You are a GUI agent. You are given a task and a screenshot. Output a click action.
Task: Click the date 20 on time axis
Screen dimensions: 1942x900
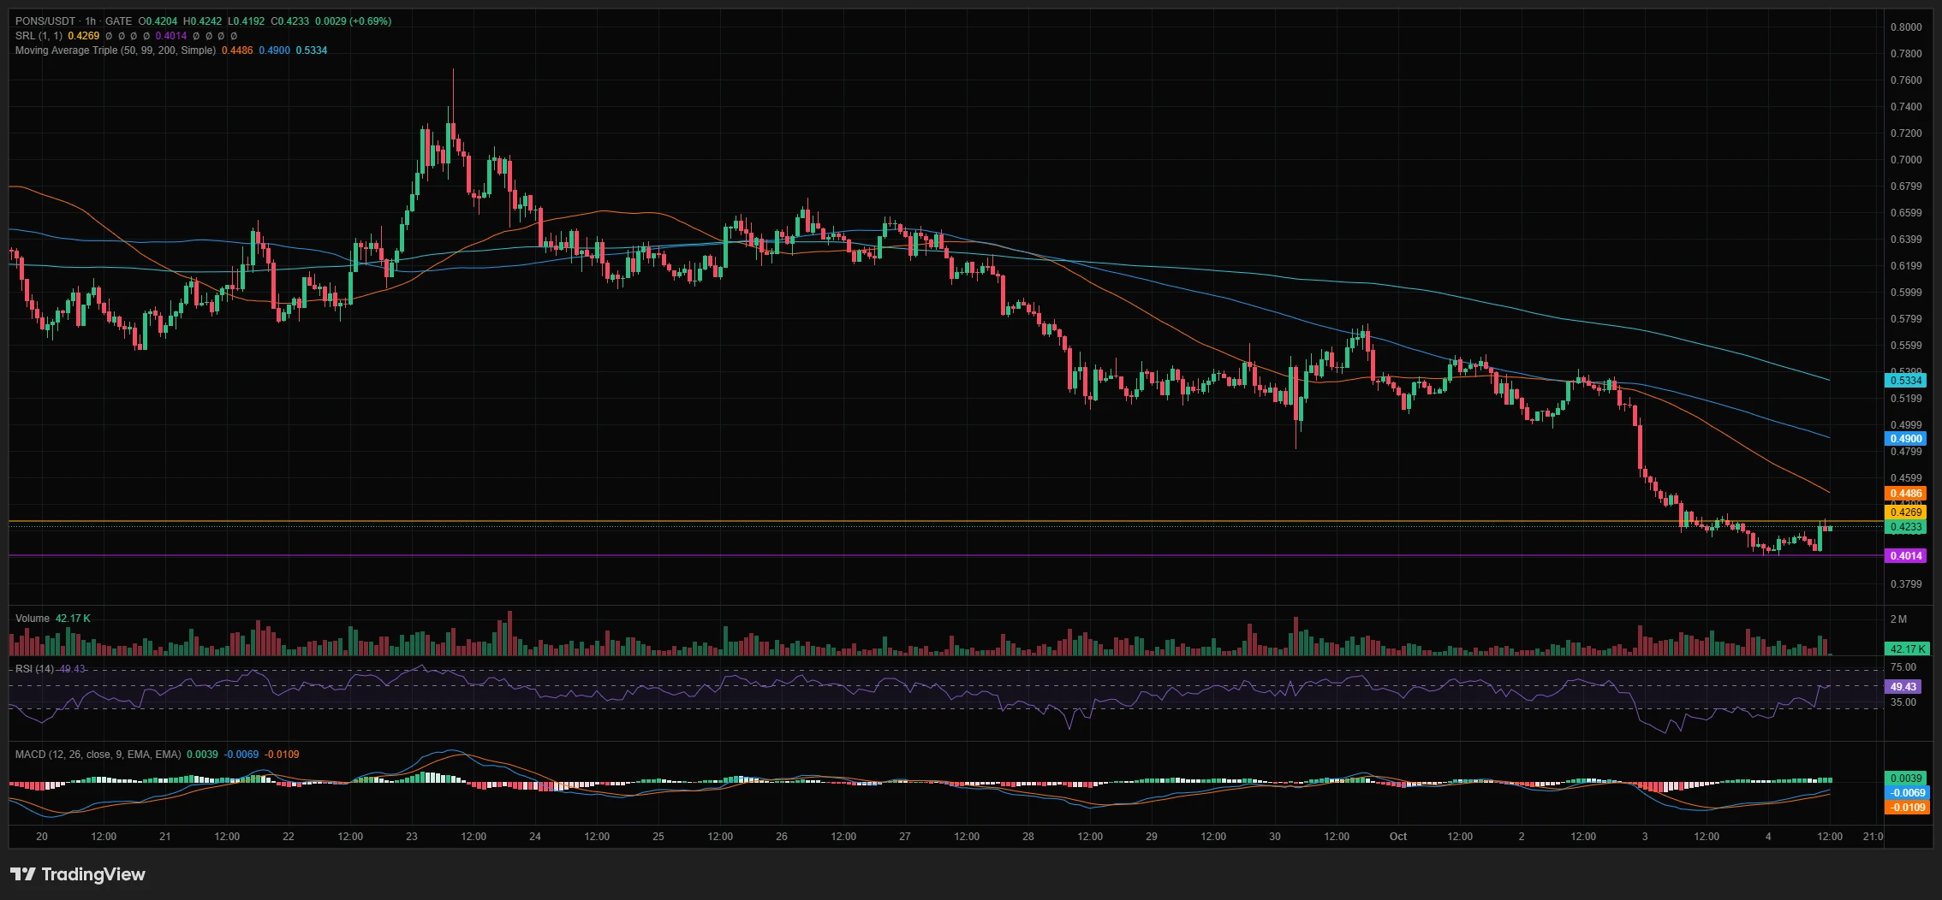pyautogui.click(x=42, y=837)
